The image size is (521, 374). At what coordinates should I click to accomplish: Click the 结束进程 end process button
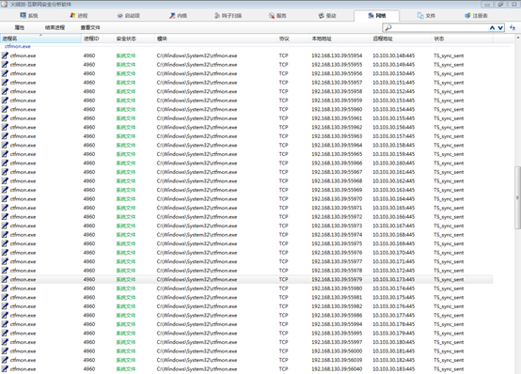pos(55,27)
